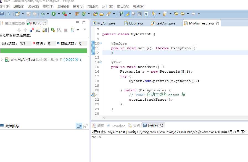Click the Open Type icon
Viewport: 248px width, 162px height.
95,14
